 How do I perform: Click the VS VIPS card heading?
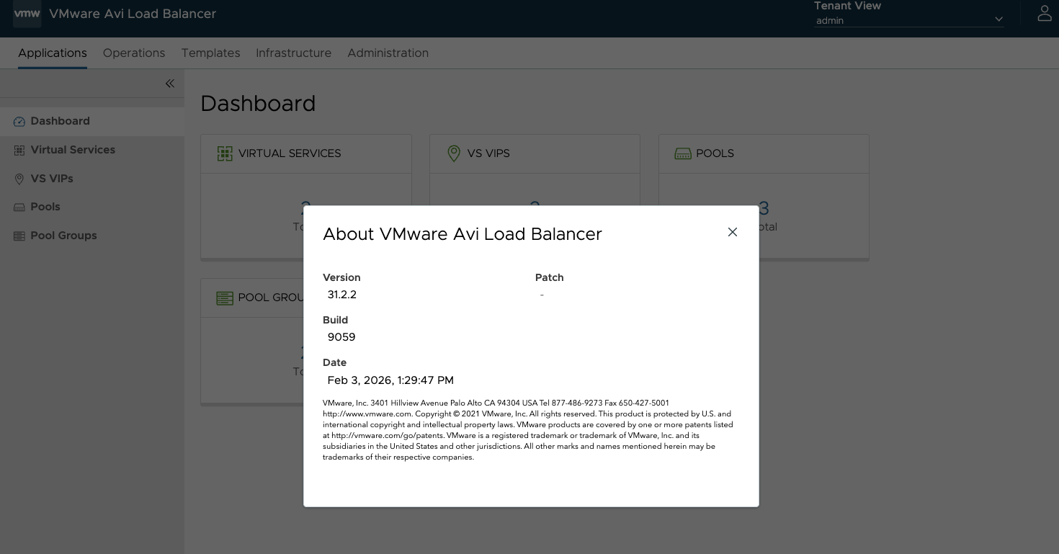click(x=488, y=153)
